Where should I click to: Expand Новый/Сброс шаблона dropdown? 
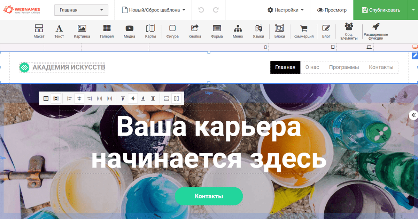pos(154,10)
